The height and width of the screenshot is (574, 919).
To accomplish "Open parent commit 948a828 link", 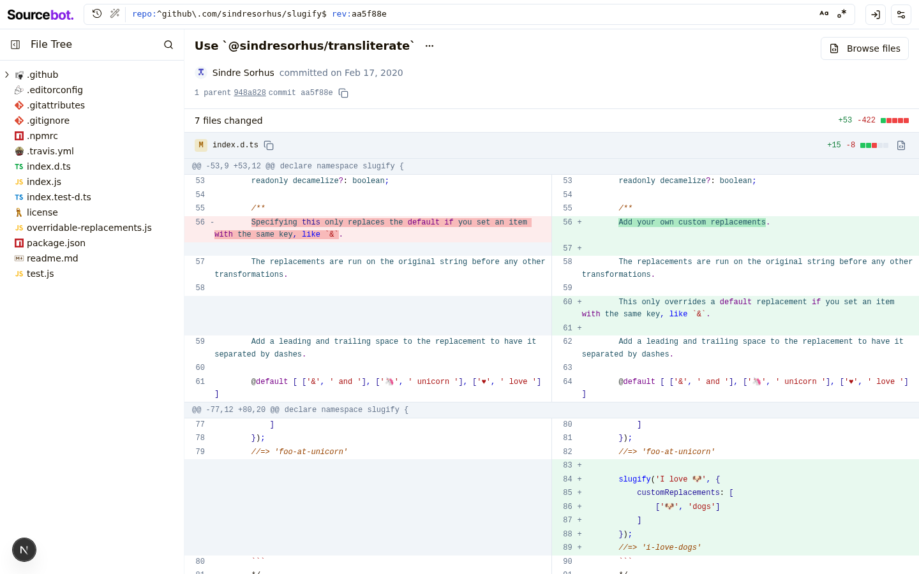I will point(250,92).
